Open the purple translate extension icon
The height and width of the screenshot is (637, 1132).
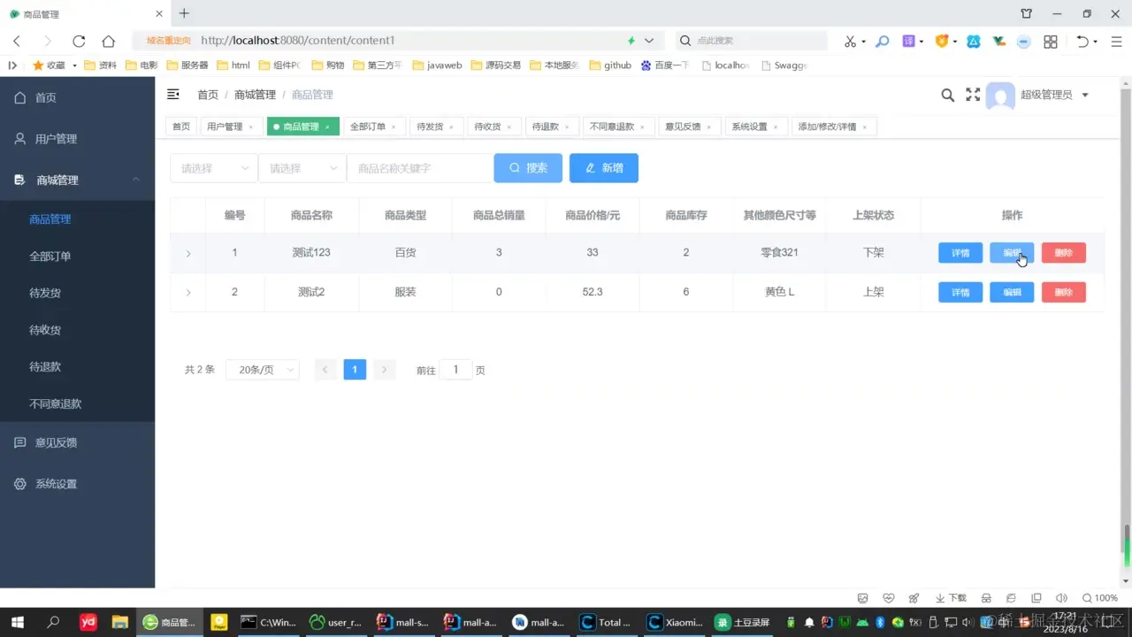908,41
